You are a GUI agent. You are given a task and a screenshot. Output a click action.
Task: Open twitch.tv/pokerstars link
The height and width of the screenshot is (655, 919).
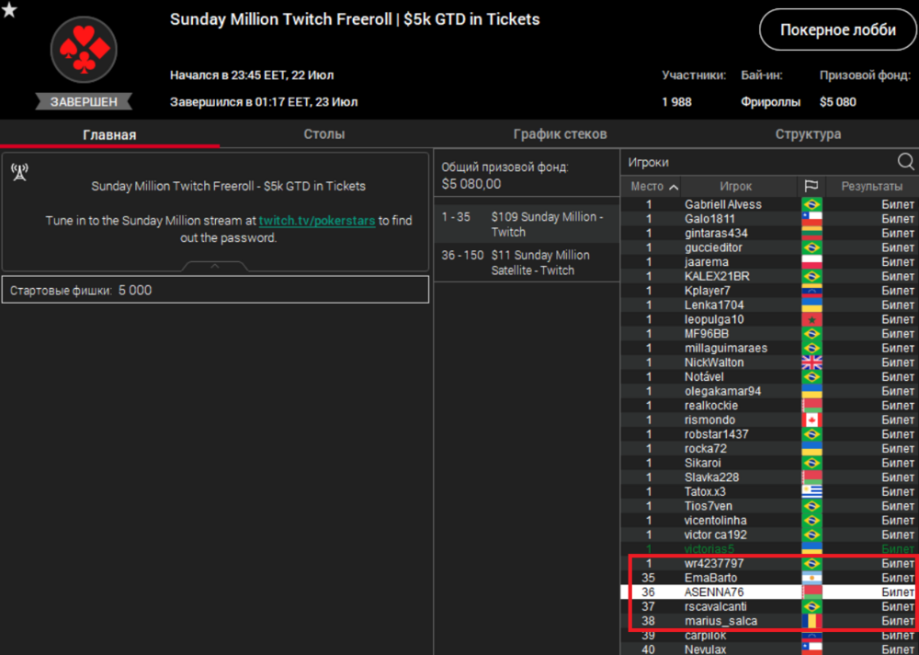pos(317,221)
